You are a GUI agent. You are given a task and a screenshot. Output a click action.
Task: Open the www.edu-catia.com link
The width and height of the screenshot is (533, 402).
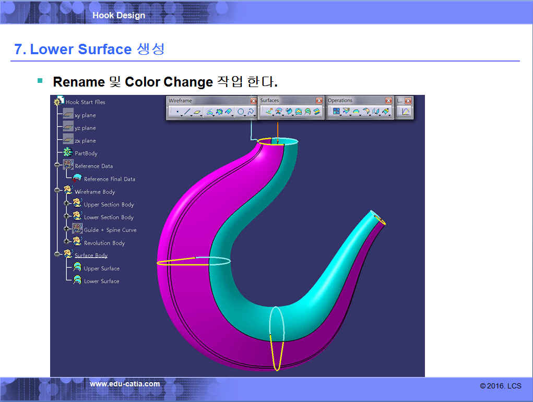[125, 384]
